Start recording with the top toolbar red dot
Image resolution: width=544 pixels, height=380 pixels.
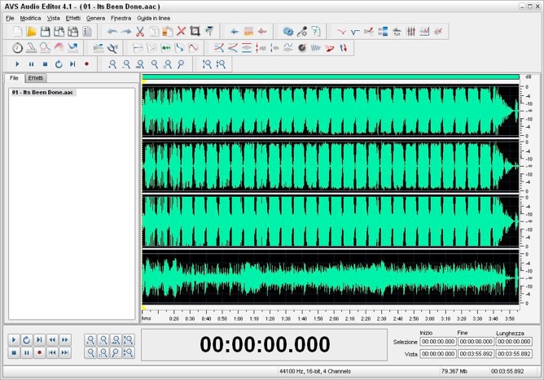click(x=87, y=64)
